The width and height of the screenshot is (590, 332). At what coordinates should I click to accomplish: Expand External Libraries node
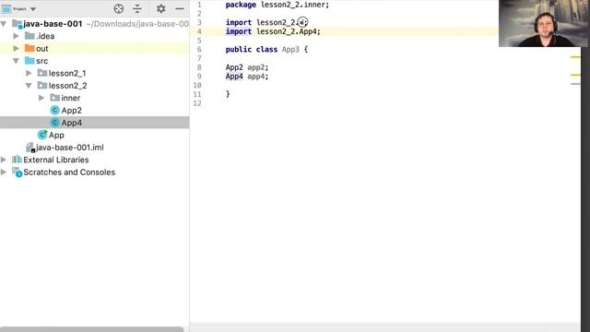point(4,160)
